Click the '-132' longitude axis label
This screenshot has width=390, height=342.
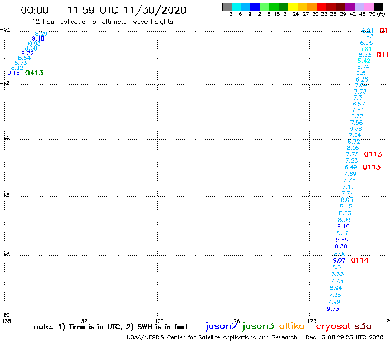click(x=81, y=321)
